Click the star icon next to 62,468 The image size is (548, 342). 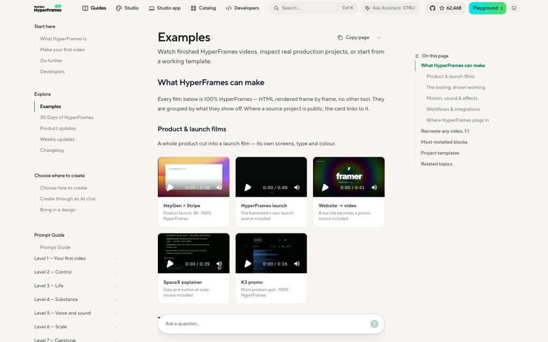tap(442, 8)
